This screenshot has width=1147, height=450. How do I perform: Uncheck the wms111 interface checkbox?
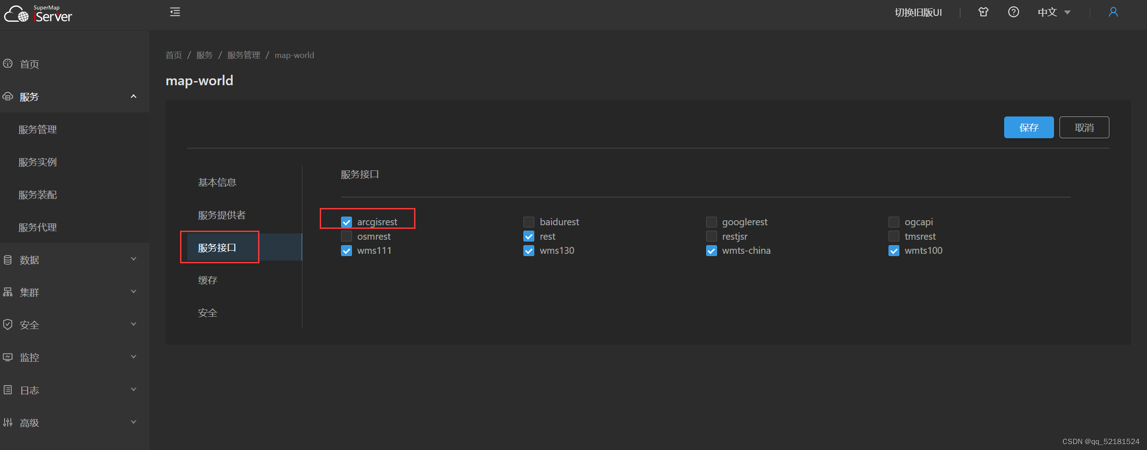pyautogui.click(x=347, y=251)
